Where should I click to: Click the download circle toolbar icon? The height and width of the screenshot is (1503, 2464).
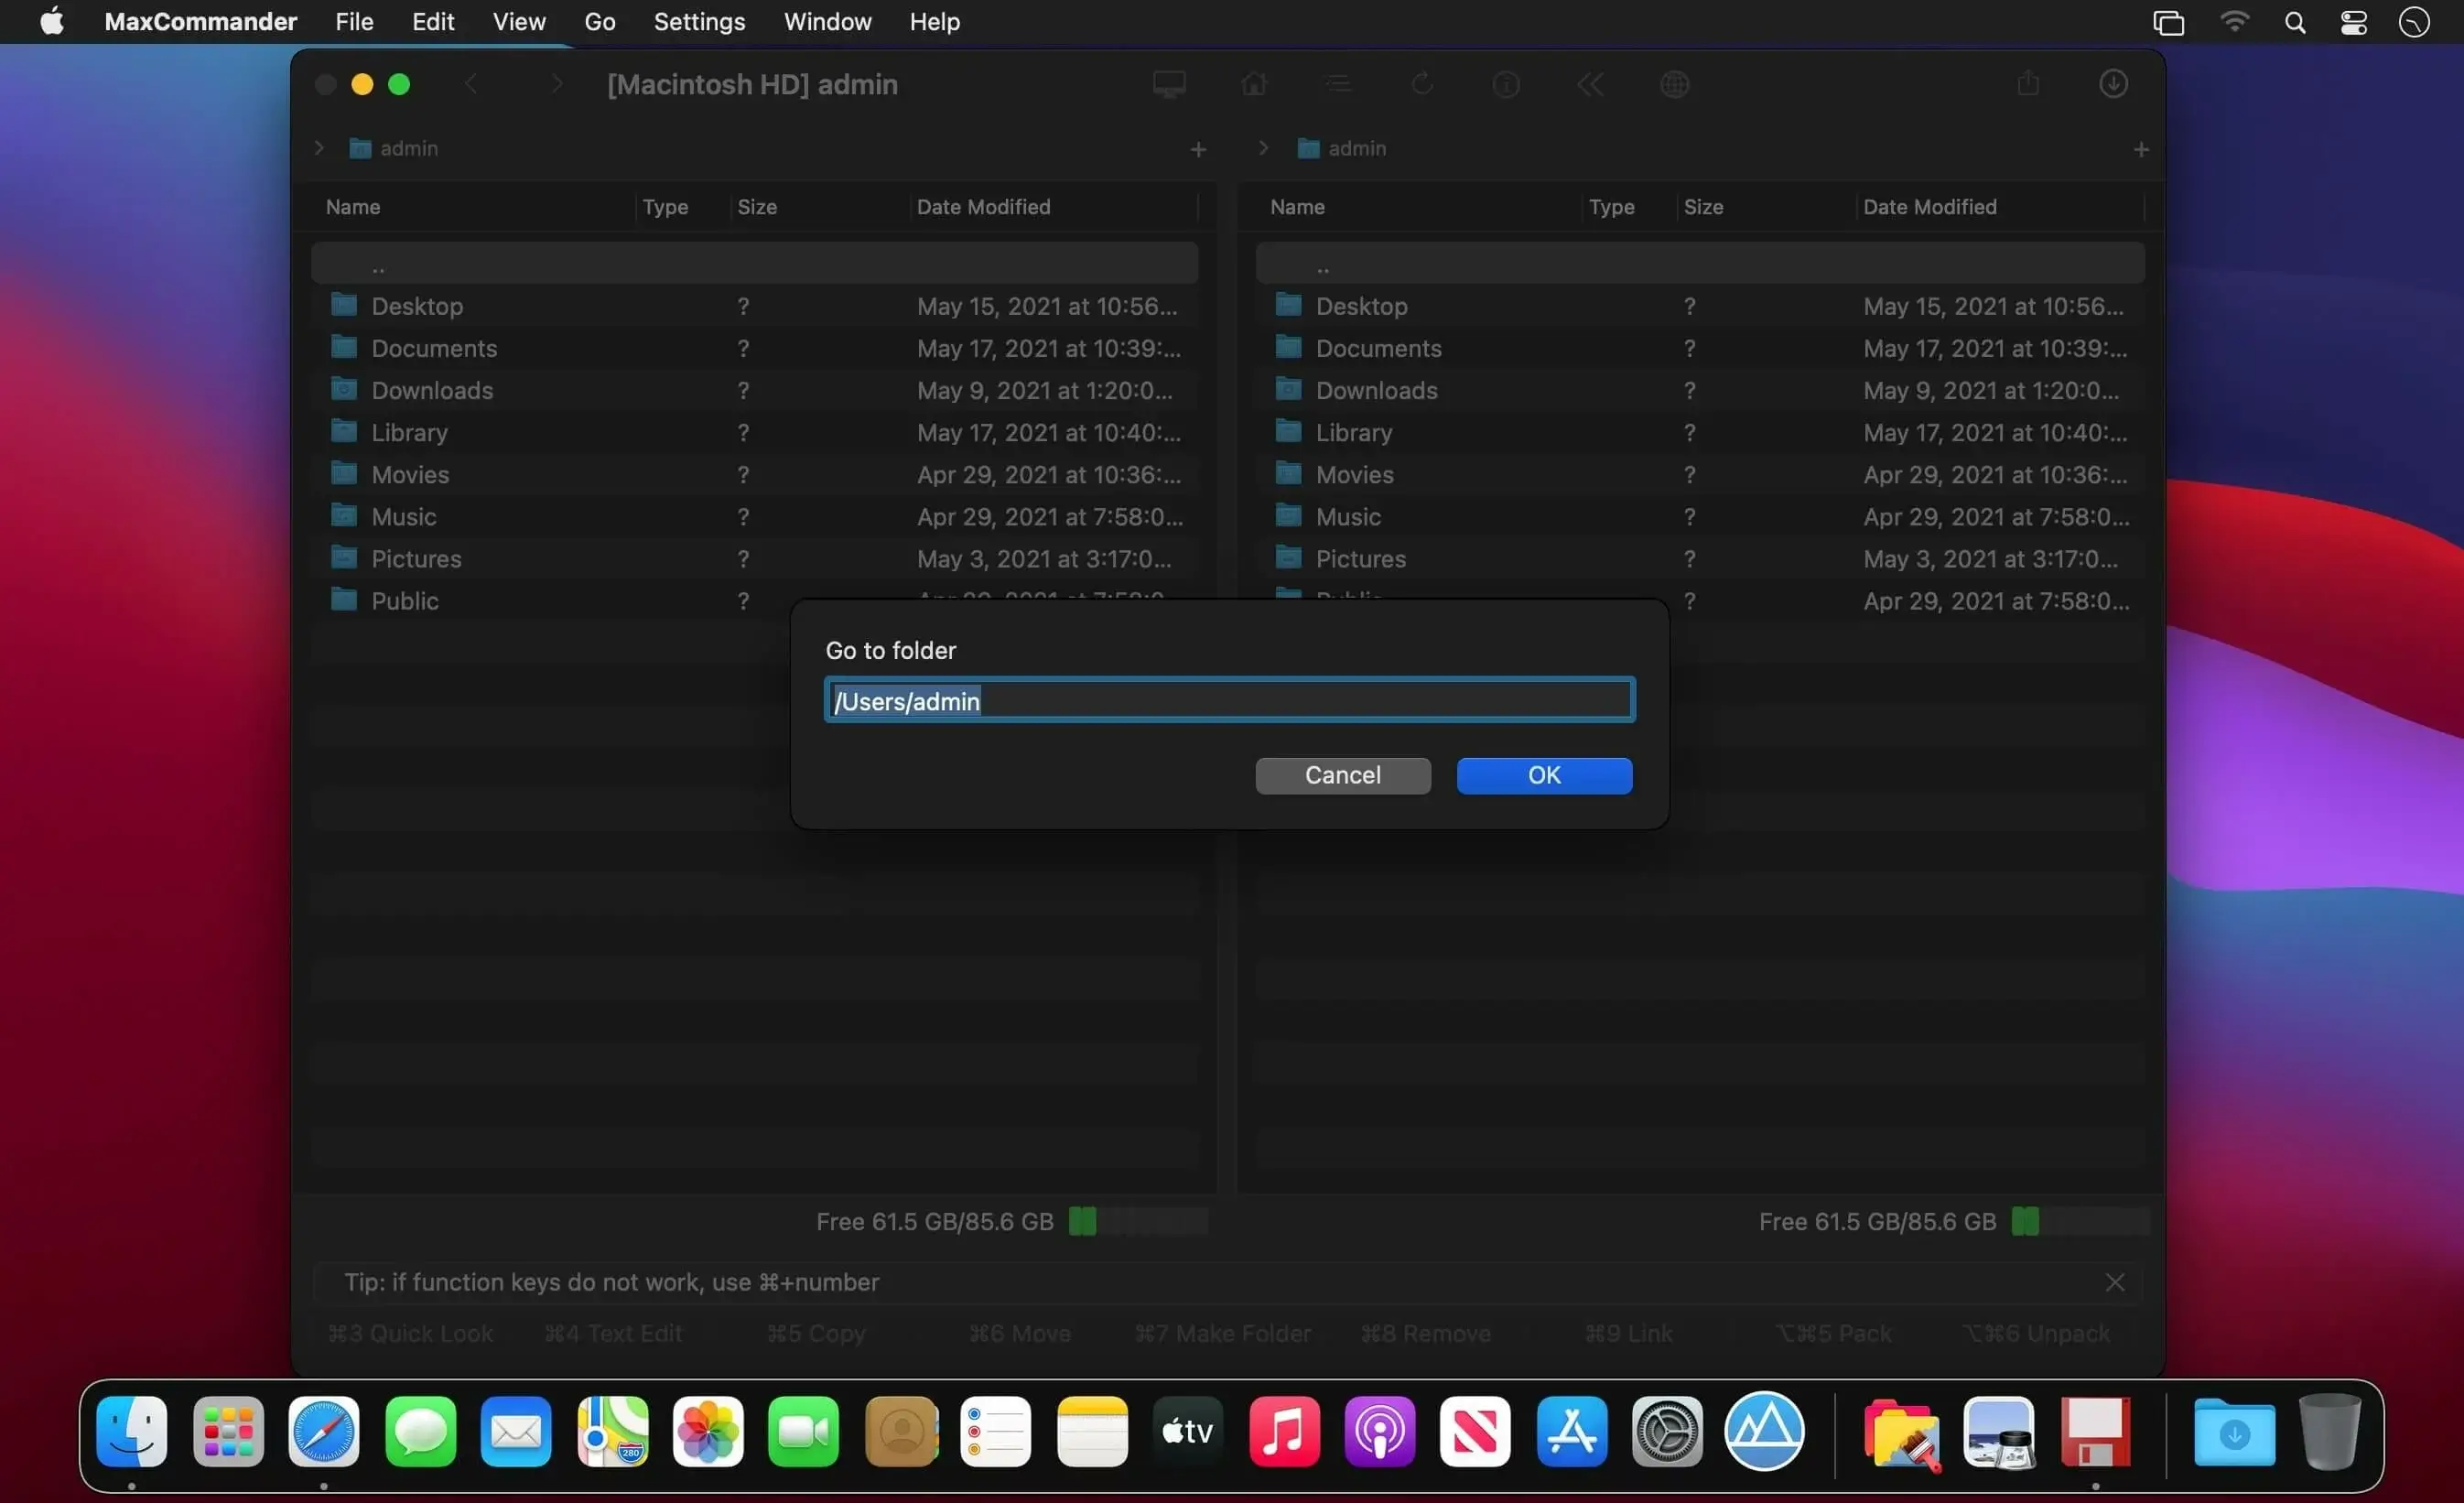(x=2112, y=84)
